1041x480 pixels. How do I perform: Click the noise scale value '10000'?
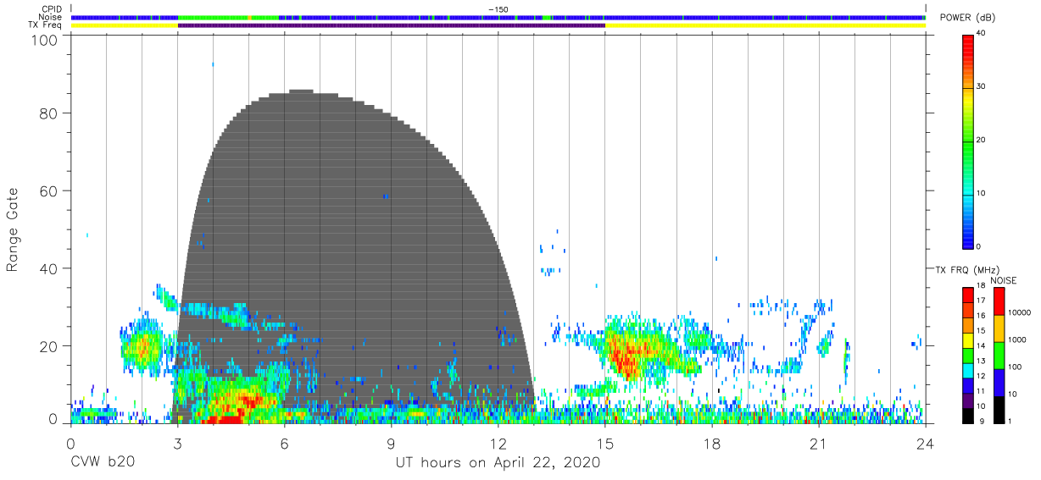[x=1020, y=312]
